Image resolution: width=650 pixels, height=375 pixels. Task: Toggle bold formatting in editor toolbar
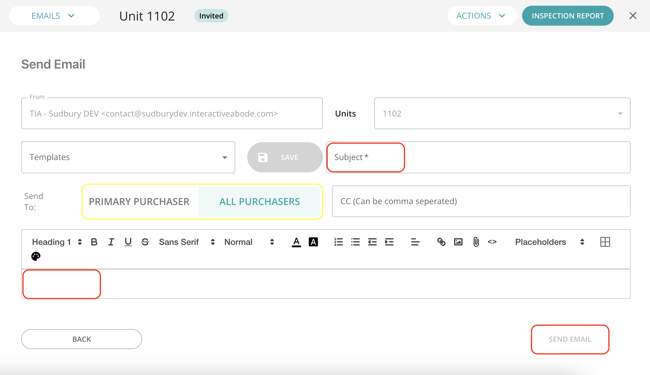94,242
